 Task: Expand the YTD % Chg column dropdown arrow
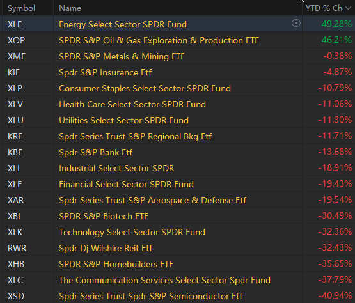point(349,8)
